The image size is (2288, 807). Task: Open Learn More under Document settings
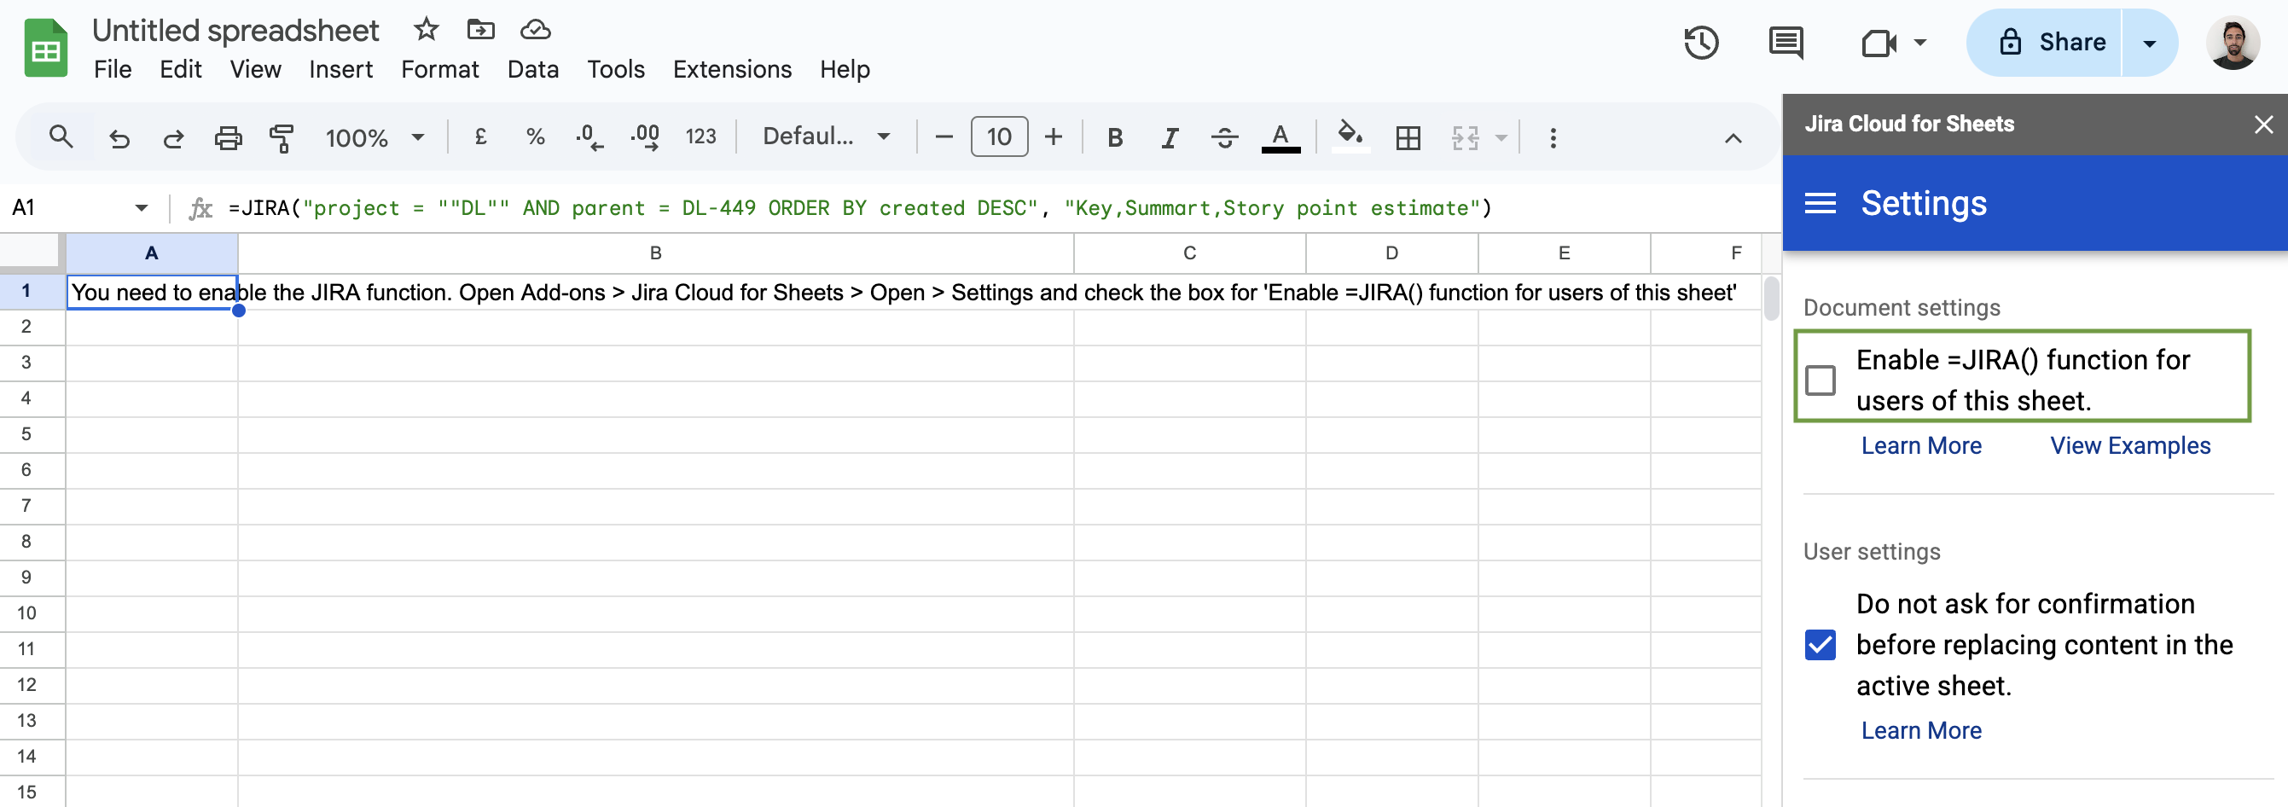(x=1921, y=445)
